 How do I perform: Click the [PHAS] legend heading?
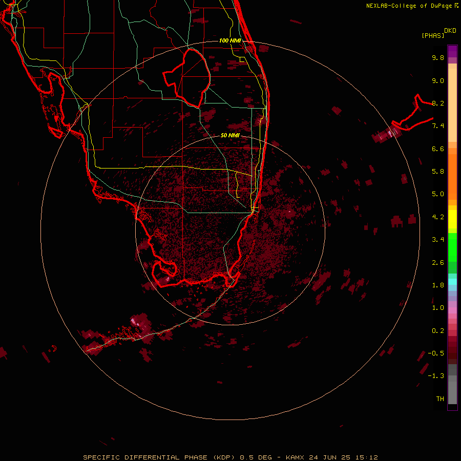(x=433, y=35)
